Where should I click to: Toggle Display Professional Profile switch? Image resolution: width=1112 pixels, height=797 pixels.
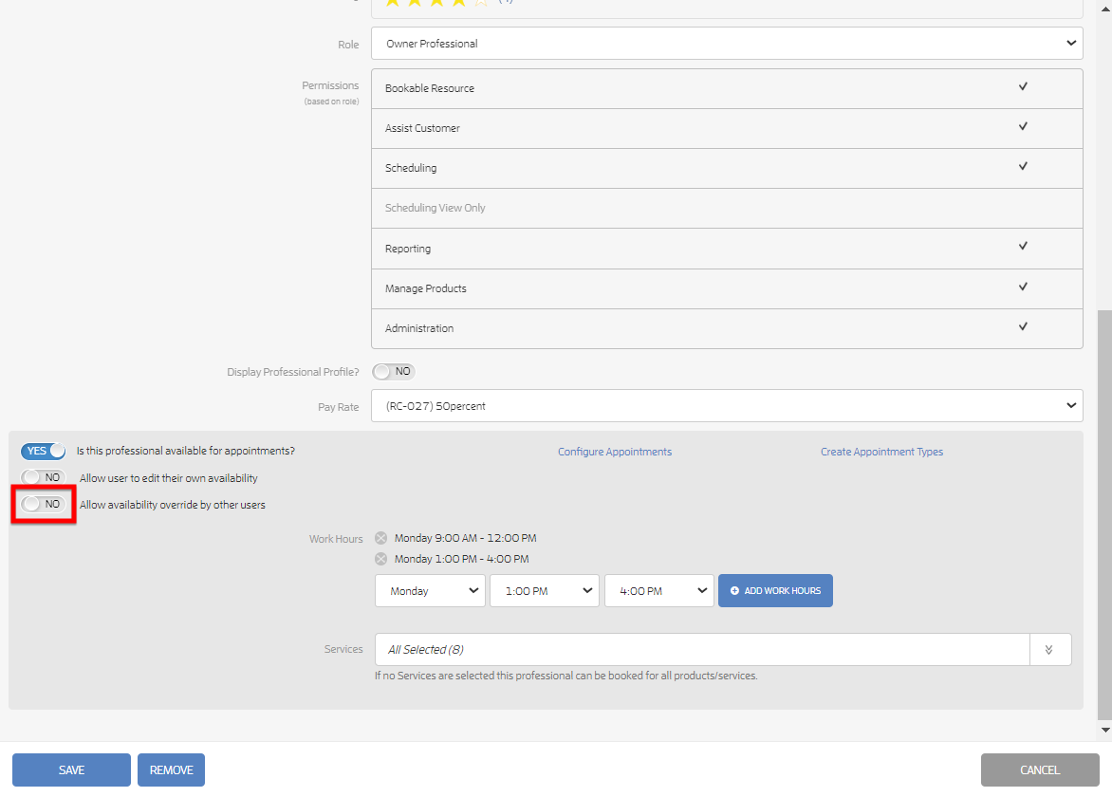pos(394,372)
